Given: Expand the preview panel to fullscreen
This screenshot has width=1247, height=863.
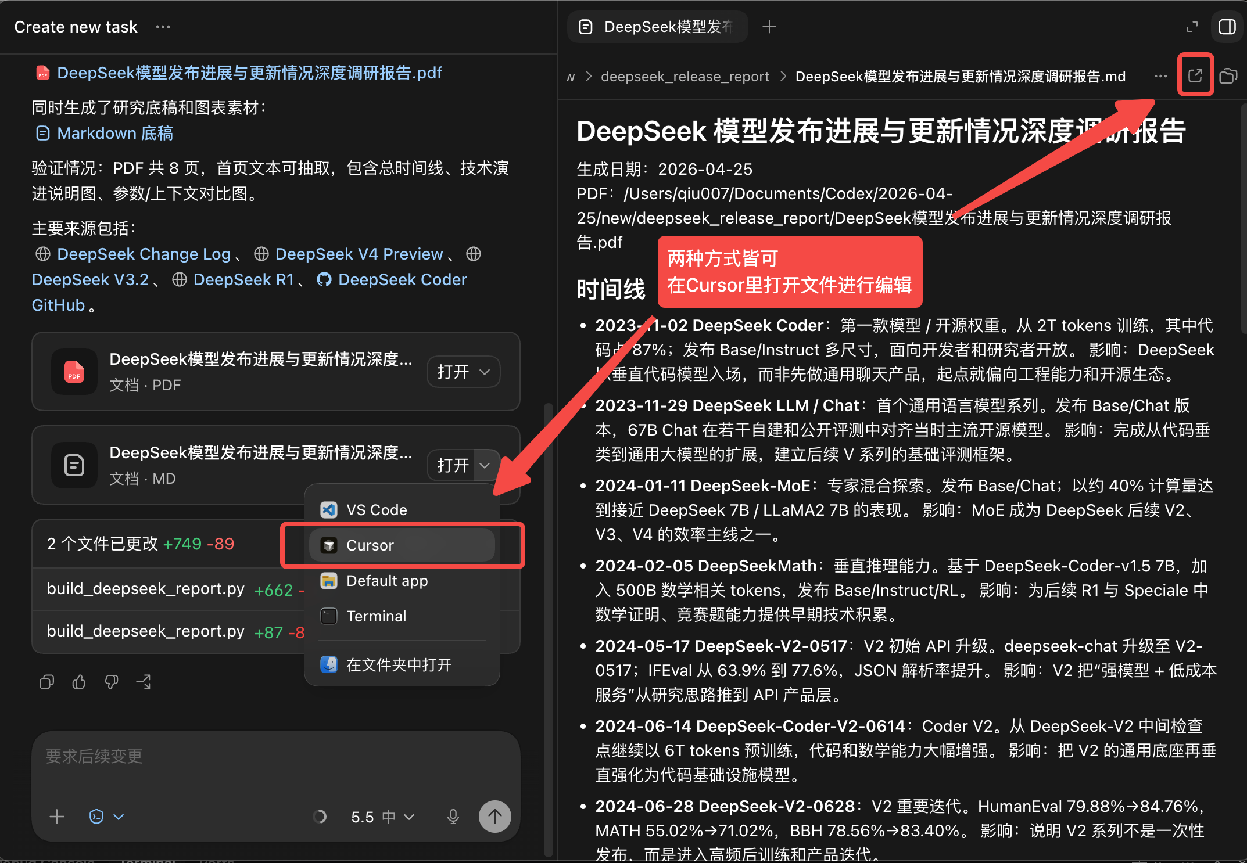Looking at the screenshot, I should [1192, 27].
